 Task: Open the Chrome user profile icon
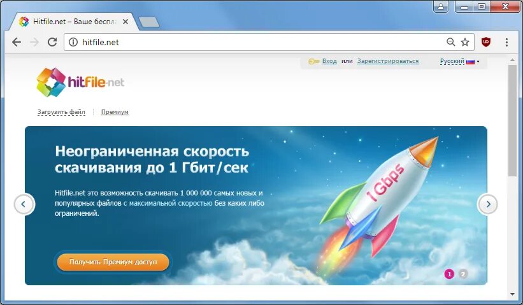pyautogui.click(x=441, y=6)
